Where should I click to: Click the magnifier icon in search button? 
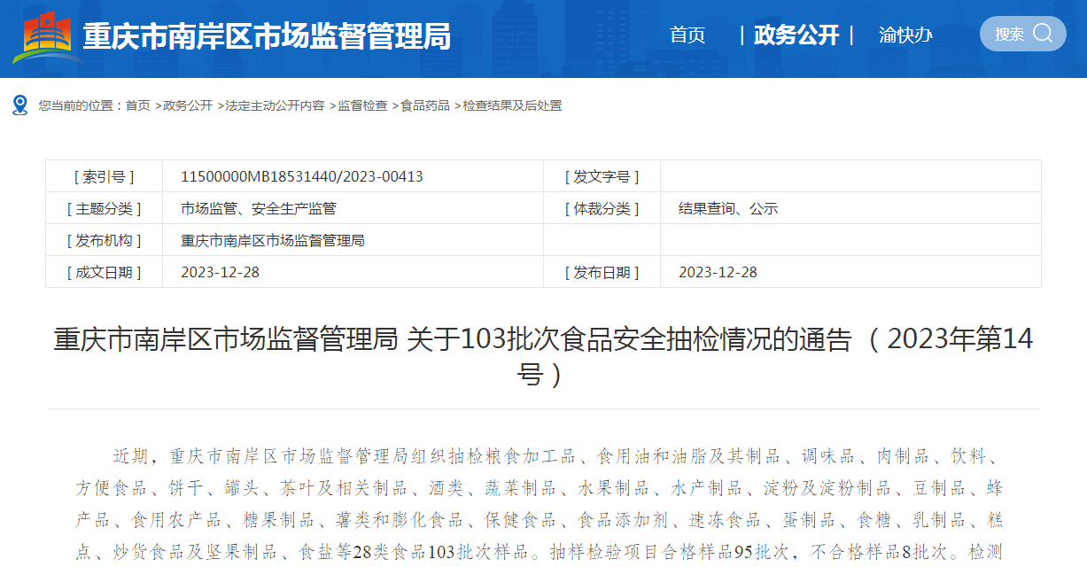(1043, 34)
